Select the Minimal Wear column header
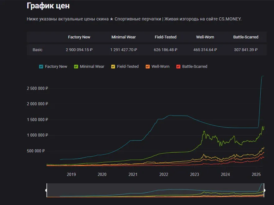Screen dimensions: 274x205 tap(124, 37)
